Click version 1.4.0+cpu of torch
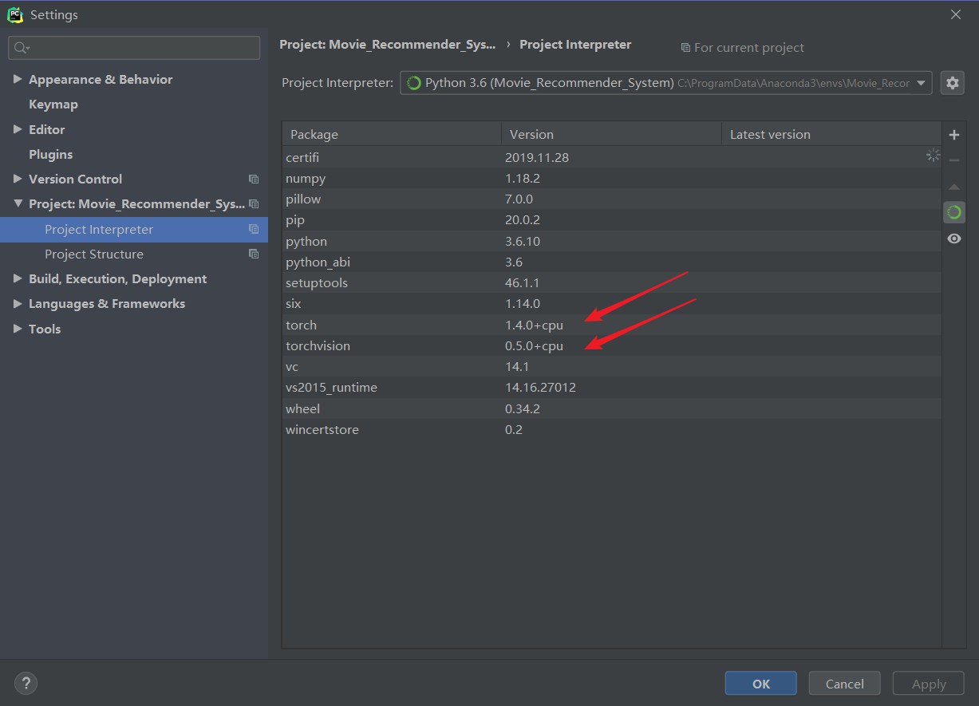 pos(534,325)
